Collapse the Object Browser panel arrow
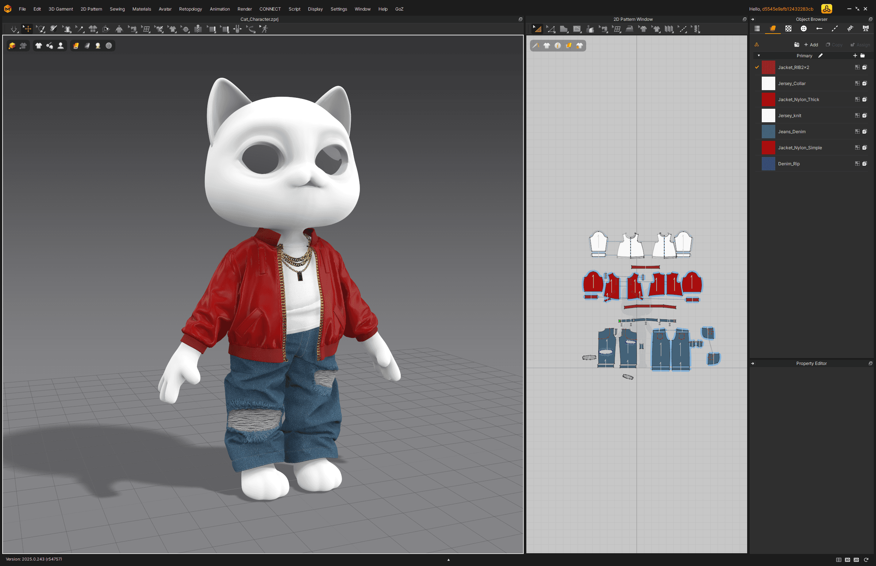Image resolution: width=876 pixels, height=566 pixels. (753, 19)
